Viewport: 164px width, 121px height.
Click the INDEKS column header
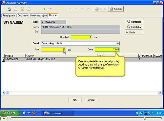pyautogui.click(x=15, y=56)
